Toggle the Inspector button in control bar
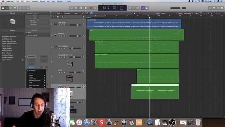 tap(7, 8)
